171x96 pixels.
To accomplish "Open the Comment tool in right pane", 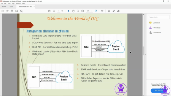I will pos(156,23).
